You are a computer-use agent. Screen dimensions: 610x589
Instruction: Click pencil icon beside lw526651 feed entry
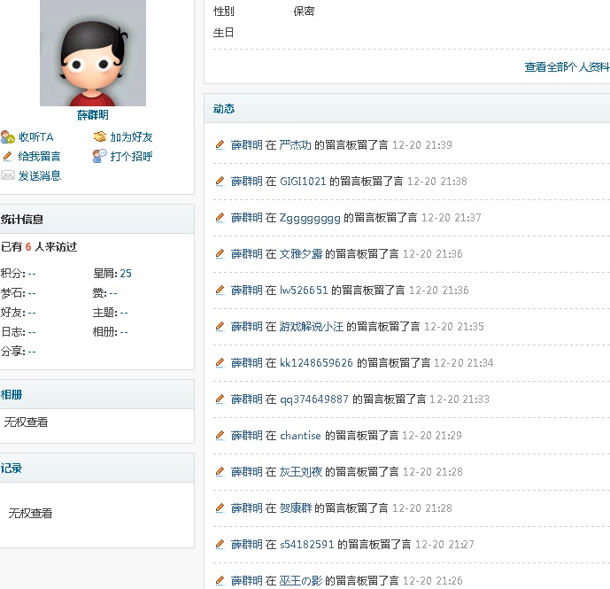pyautogui.click(x=220, y=291)
